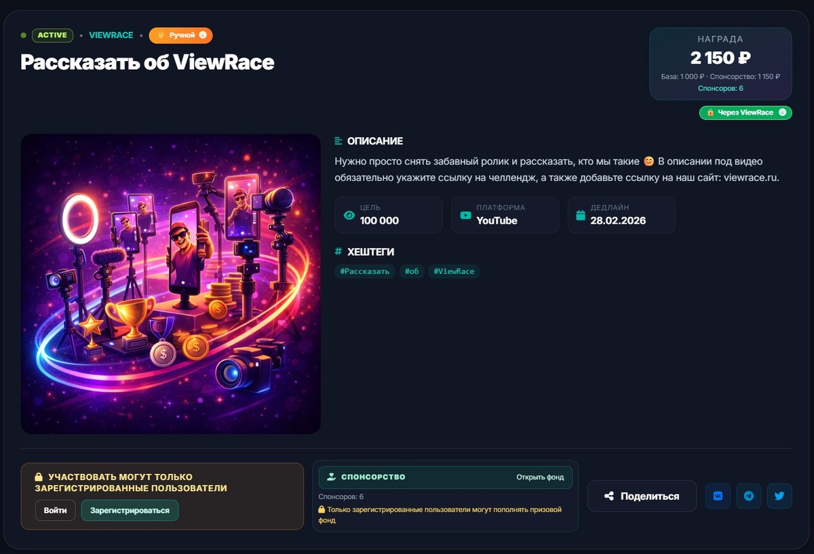Click the Зарегистрироваться button
The image size is (814, 554).
click(130, 510)
